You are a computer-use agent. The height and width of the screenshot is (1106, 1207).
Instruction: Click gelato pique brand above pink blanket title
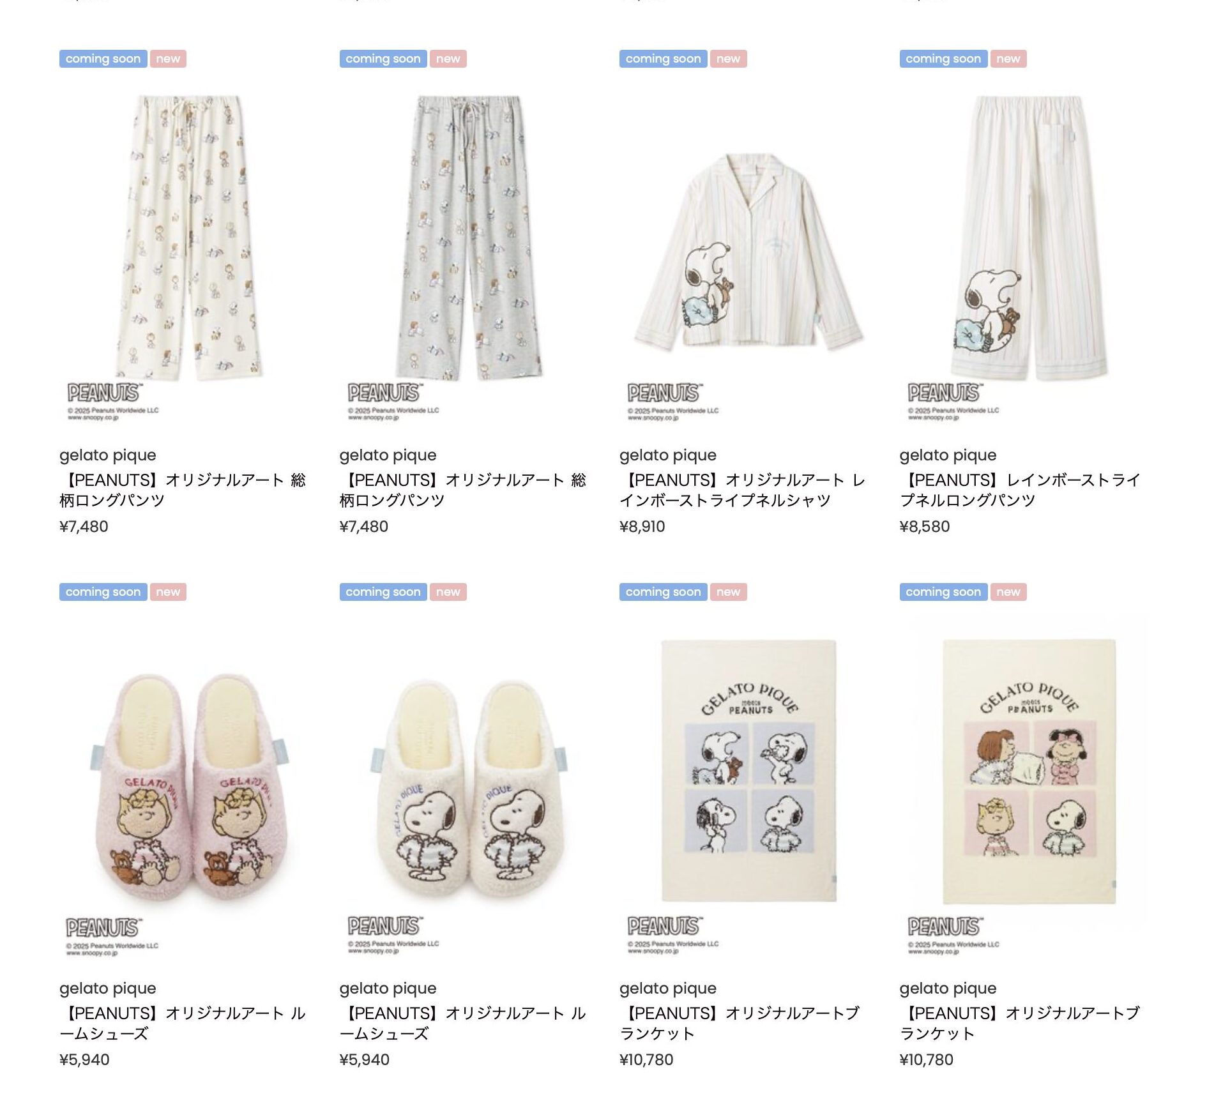click(948, 989)
